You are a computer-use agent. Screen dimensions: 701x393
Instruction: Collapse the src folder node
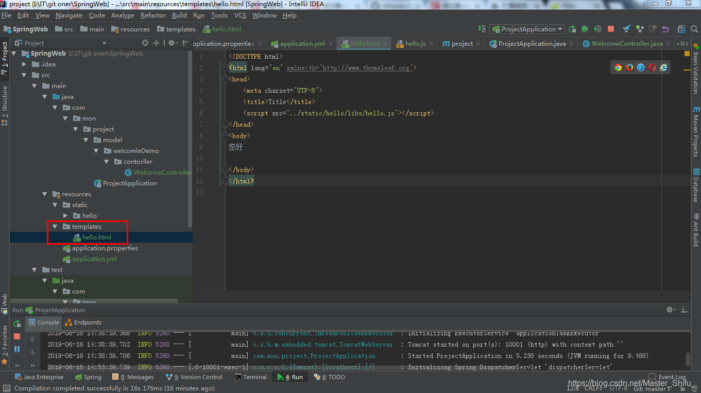click(24, 75)
